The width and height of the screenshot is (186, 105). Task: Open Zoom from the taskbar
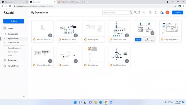click(x=111, y=102)
